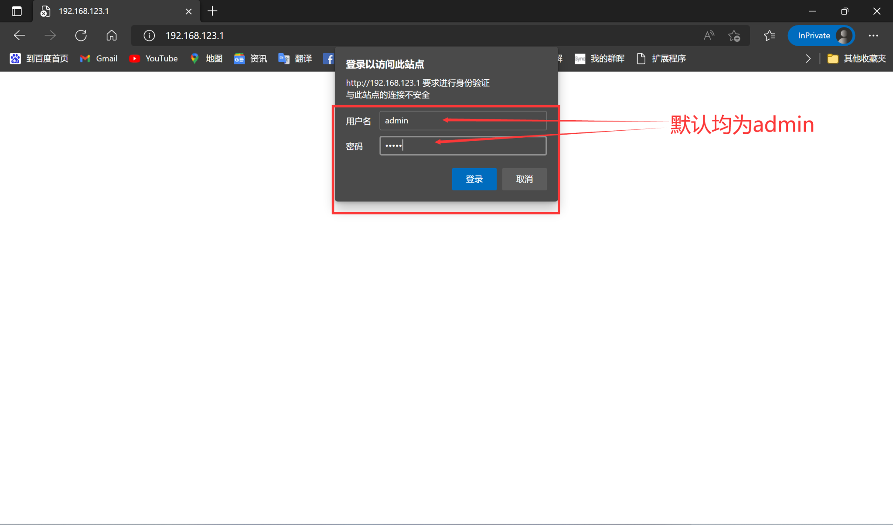Viewport: 893px width, 525px height.
Task: Open a new tab with plus button
Action: (x=212, y=11)
